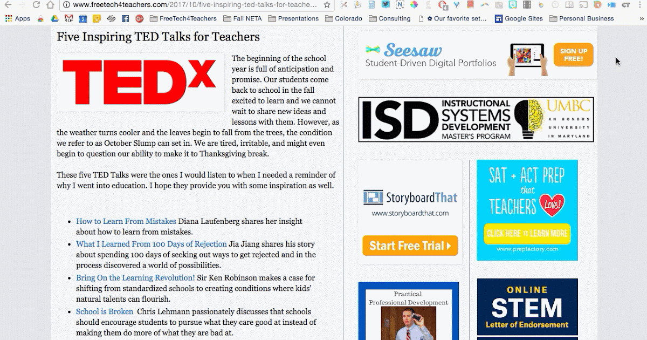Image resolution: width=647 pixels, height=340 pixels.
Task: Expand the Personal Business bookmarks folder
Action: coord(581,18)
